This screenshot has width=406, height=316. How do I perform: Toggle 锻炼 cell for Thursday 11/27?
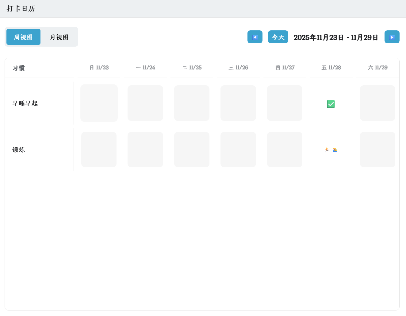tap(285, 150)
